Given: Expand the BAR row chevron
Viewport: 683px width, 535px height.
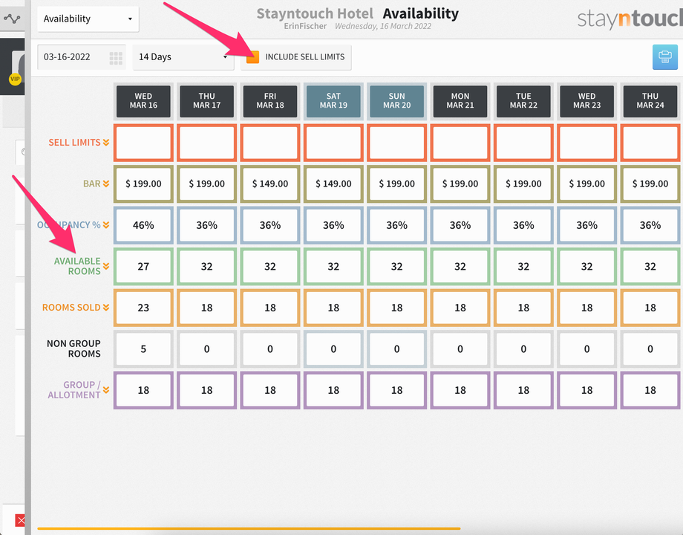Looking at the screenshot, I should point(106,184).
